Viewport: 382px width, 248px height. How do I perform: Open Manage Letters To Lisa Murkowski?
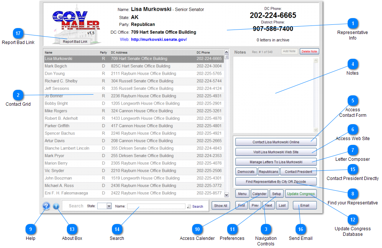[x=276, y=162]
